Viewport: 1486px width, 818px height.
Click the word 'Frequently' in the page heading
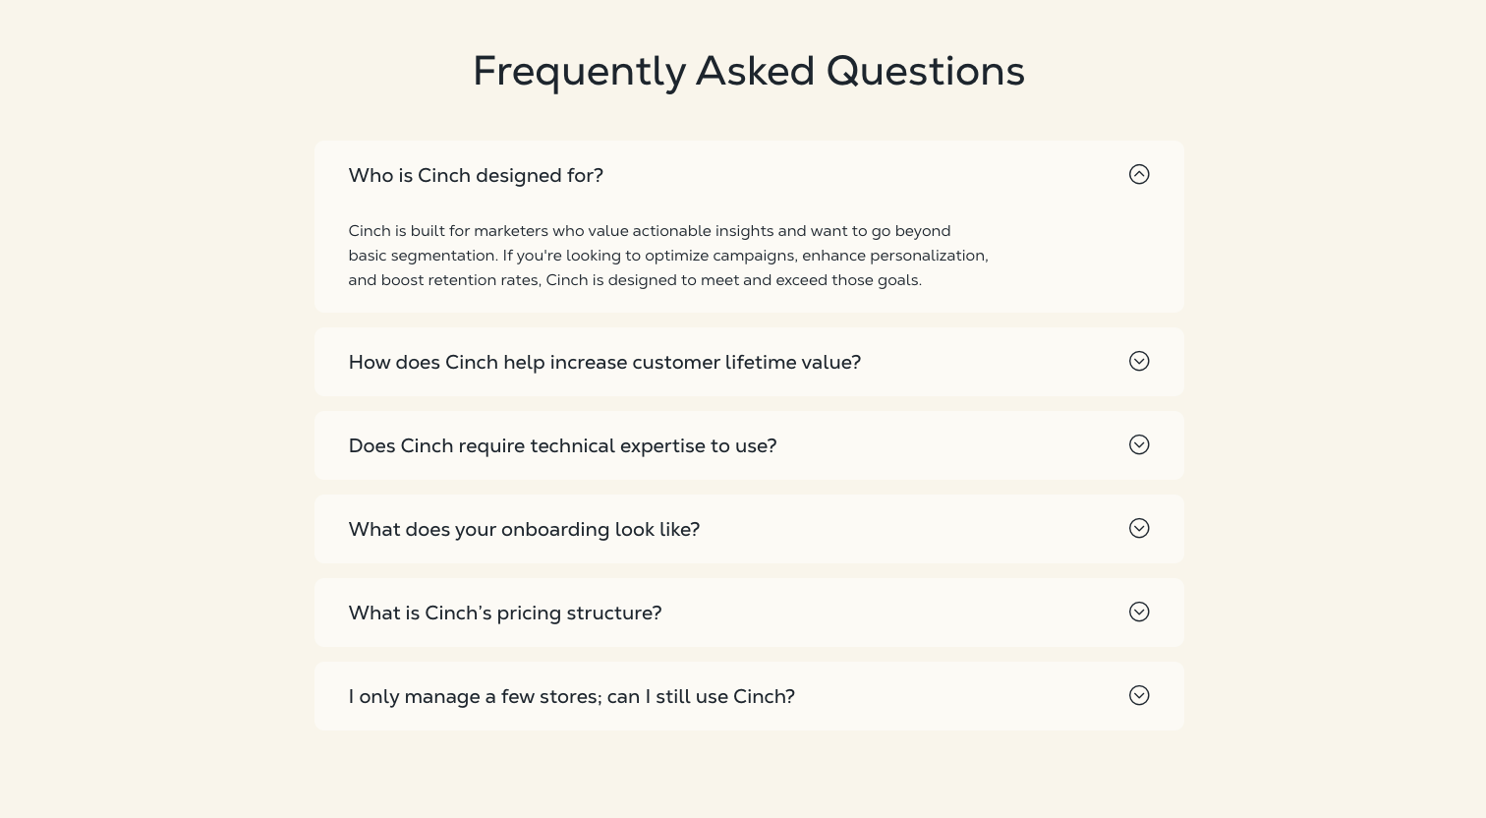[579, 72]
